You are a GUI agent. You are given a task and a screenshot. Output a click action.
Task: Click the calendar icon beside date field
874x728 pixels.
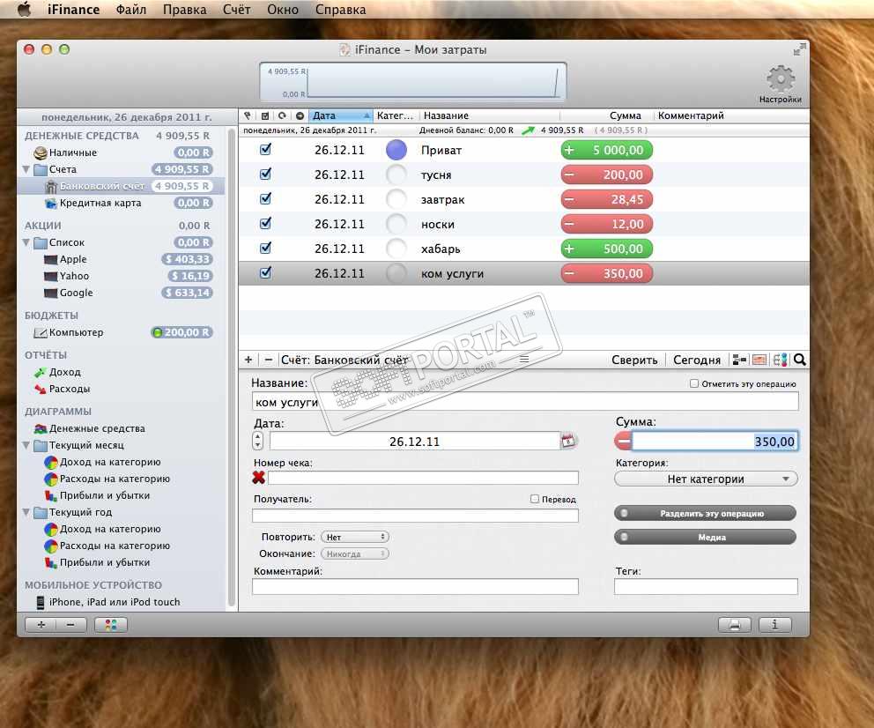(x=568, y=441)
